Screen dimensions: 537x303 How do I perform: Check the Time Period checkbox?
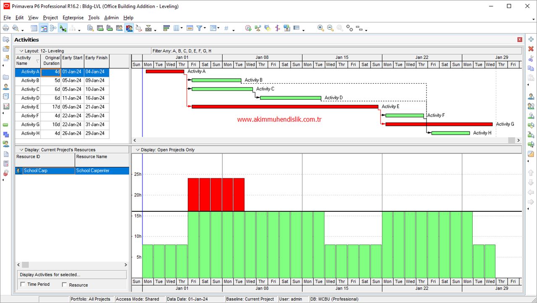point(23,284)
